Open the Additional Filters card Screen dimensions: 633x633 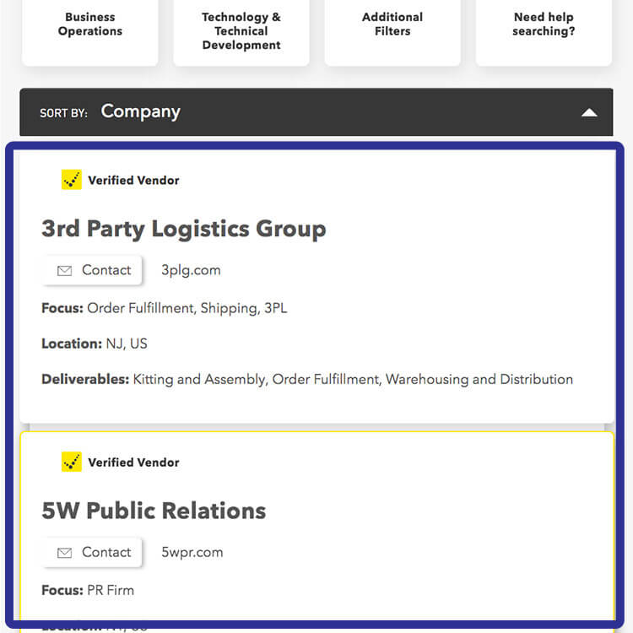point(392,30)
